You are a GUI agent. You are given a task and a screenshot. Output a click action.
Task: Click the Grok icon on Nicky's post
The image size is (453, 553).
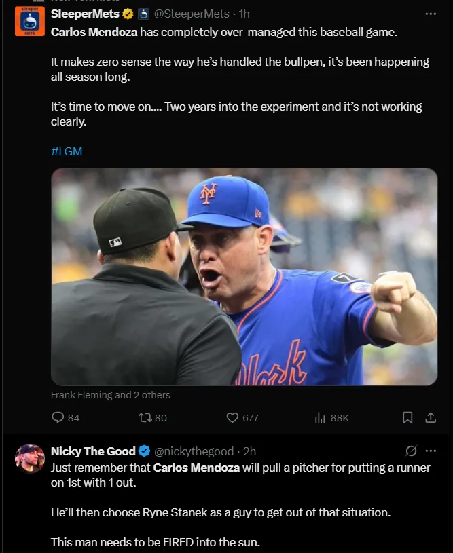tap(411, 451)
